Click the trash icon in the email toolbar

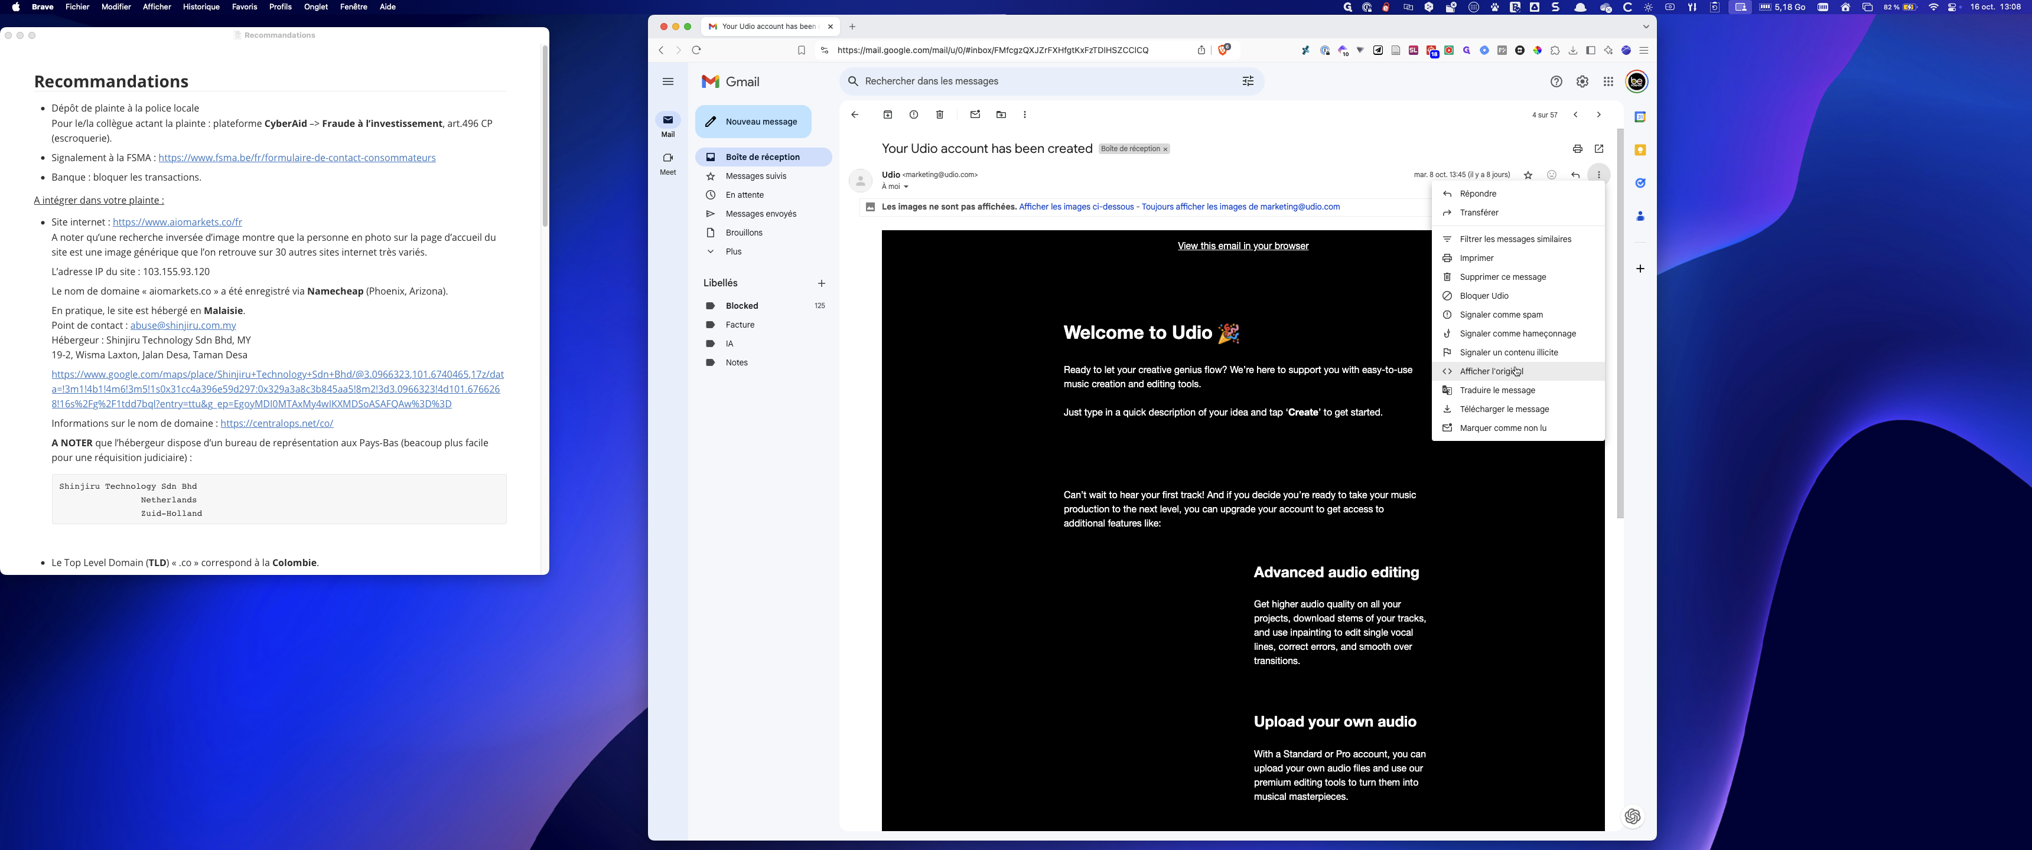point(939,115)
